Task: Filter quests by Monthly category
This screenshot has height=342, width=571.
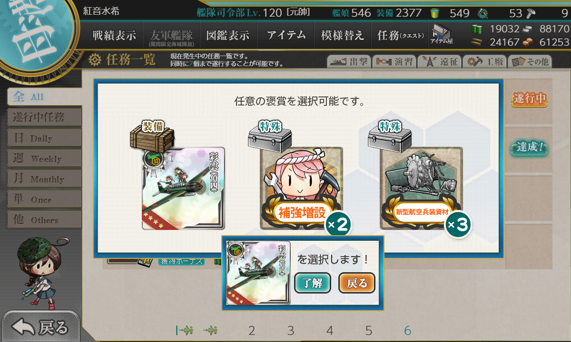Action: (x=44, y=179)
